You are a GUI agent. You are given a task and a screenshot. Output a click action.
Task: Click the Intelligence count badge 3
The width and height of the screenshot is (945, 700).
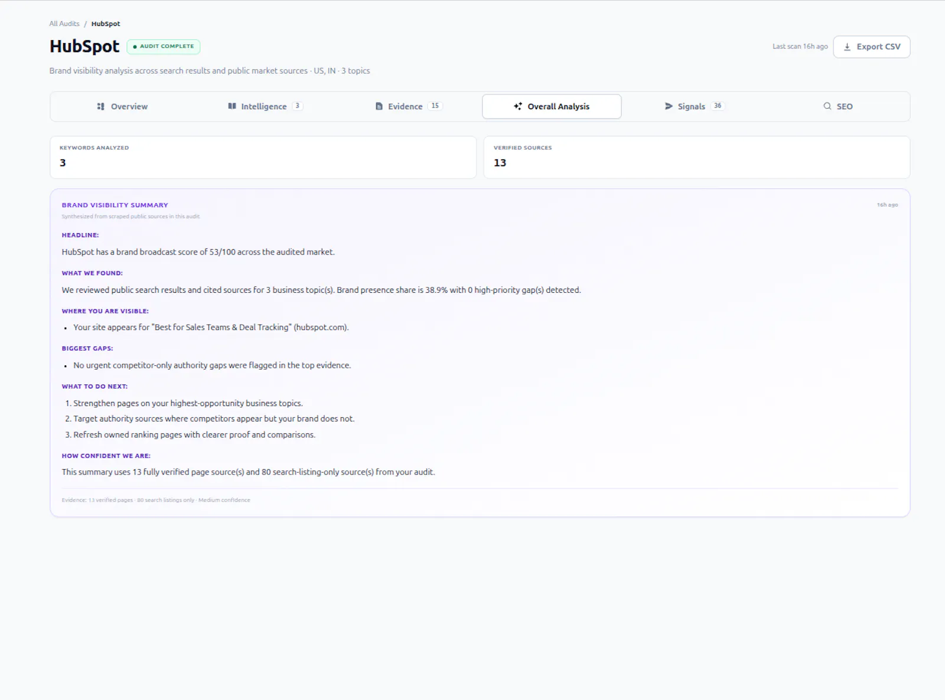298,106
